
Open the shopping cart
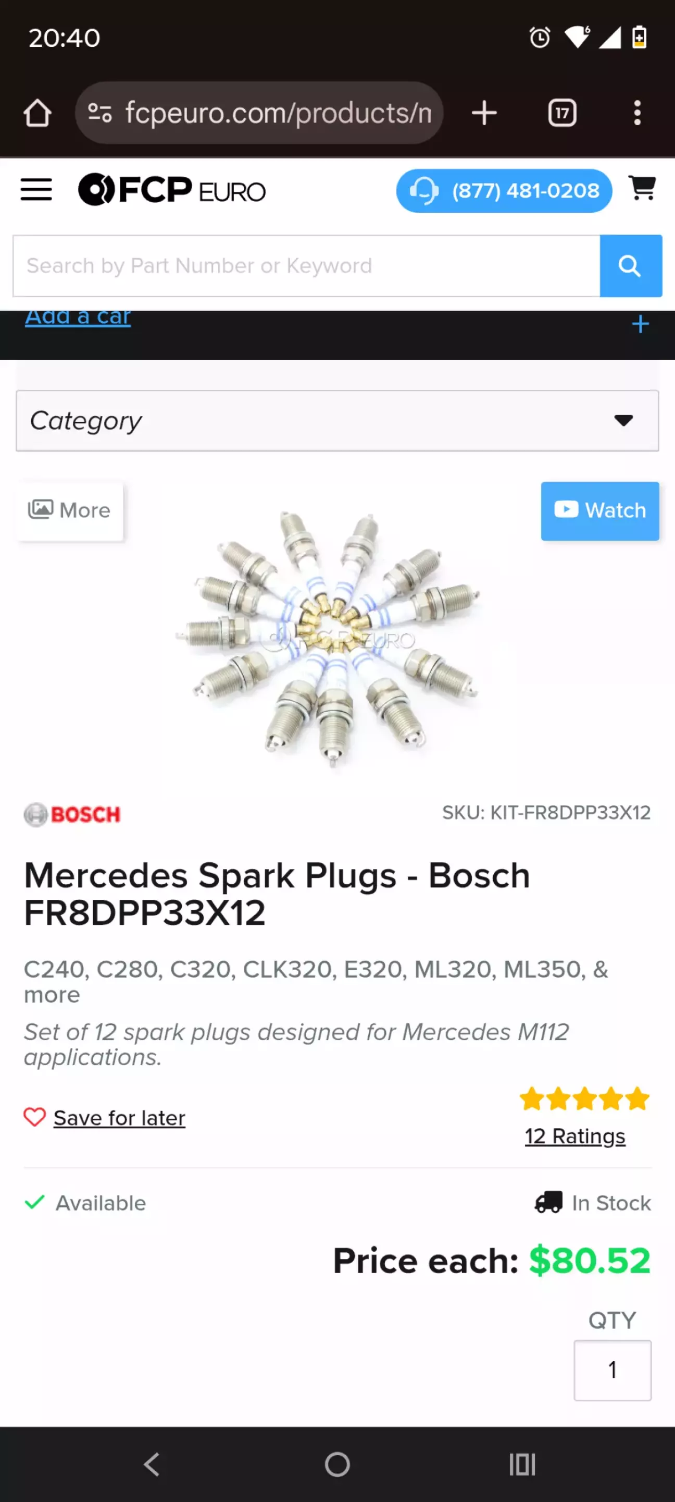[642, 189]
